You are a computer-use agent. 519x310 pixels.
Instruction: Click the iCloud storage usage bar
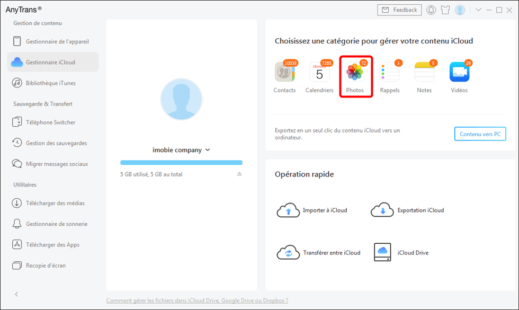tap(181, 163)
